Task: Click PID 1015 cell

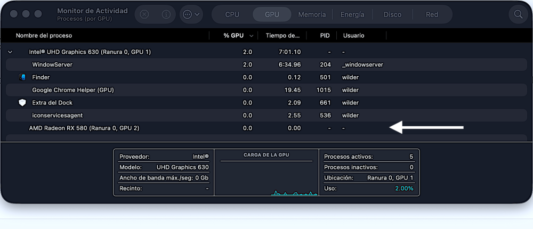Action: click(325, 90)
